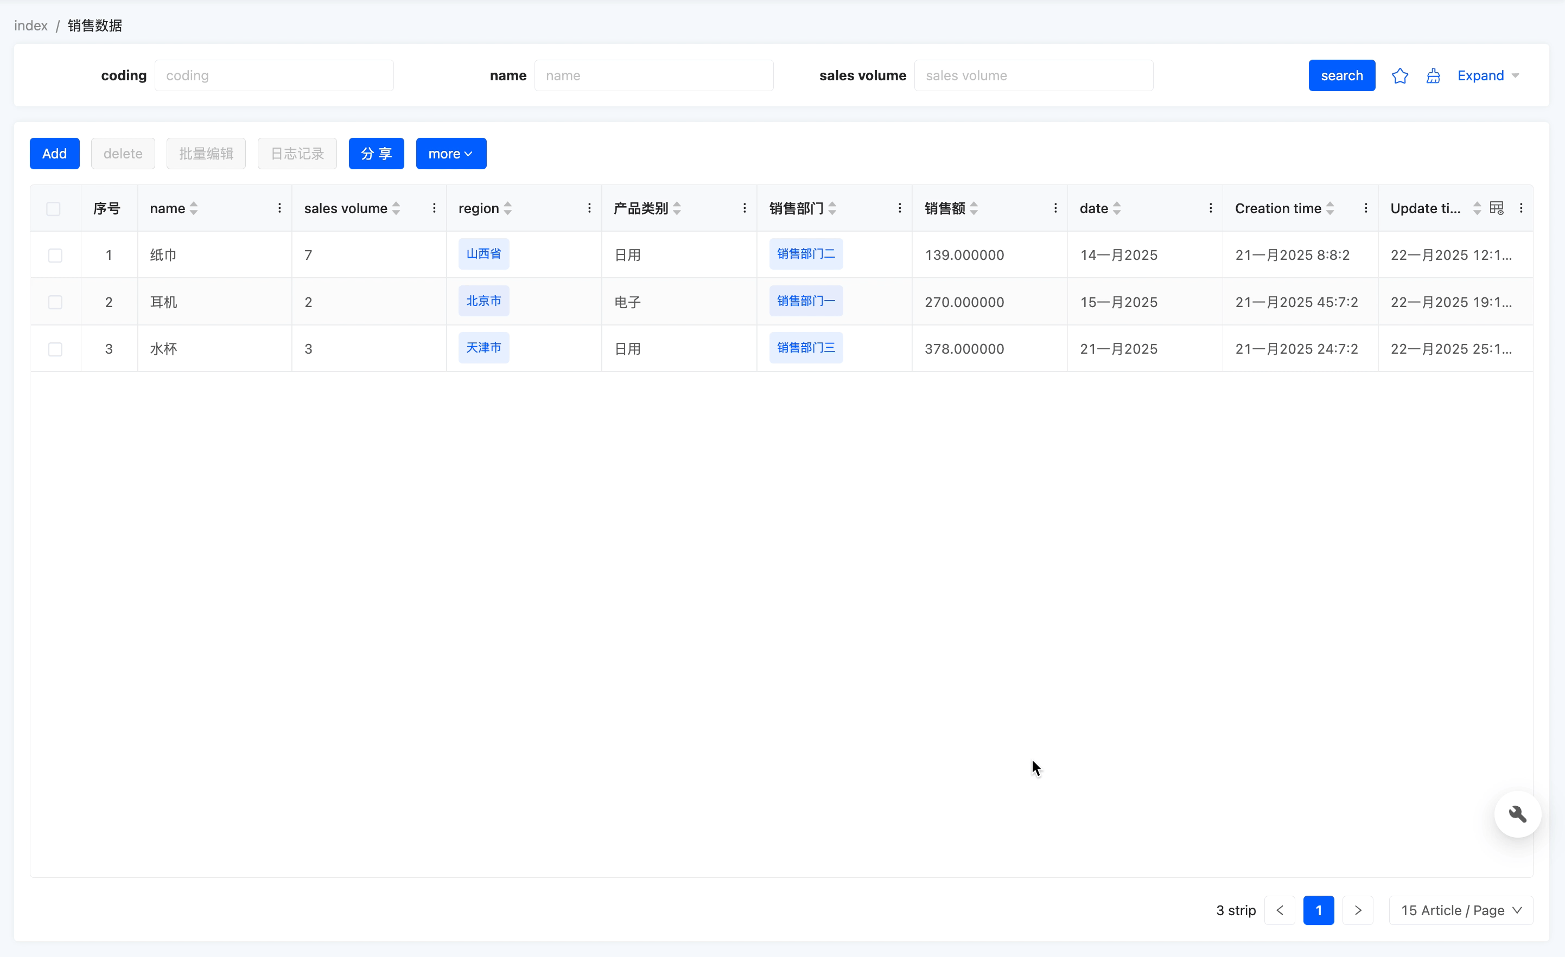Screen dimensions: 1565x957
Task: Click the blue search button
Action: (1341, 75)
